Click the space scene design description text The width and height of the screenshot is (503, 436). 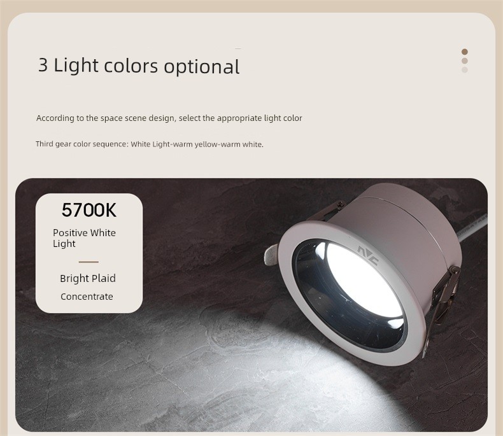click(169, 118)
